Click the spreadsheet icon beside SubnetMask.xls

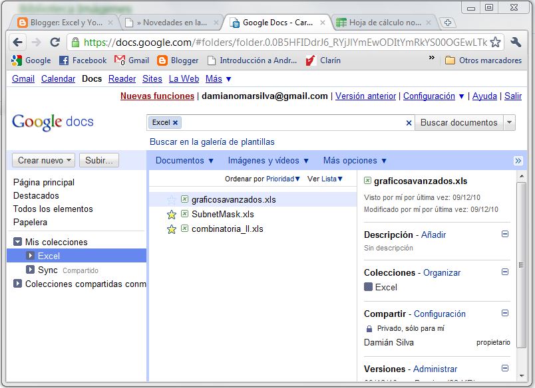[x=184, y=213]
